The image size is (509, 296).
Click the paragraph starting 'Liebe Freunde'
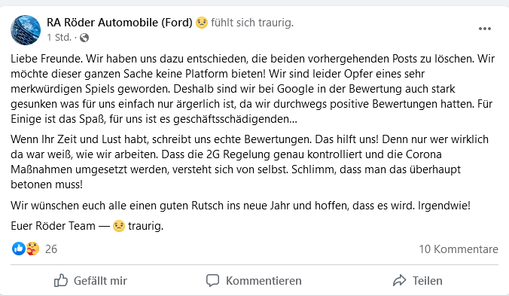pos(252,89)
